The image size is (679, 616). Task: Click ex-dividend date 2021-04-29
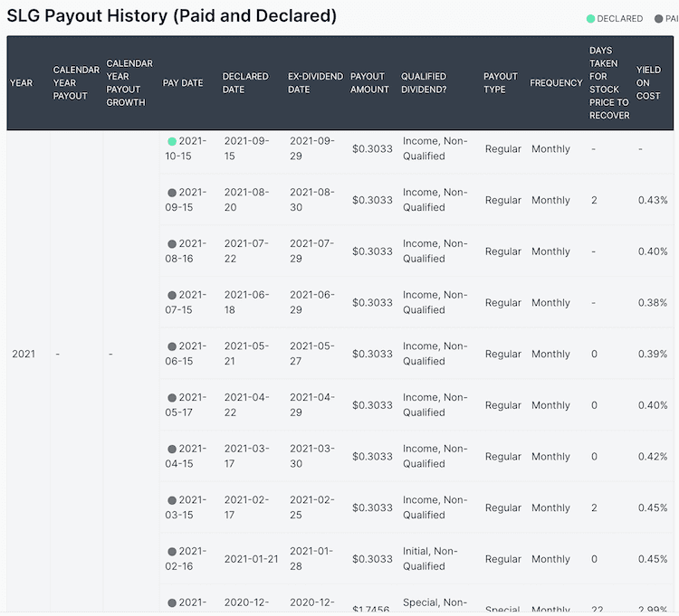[312, 404]
